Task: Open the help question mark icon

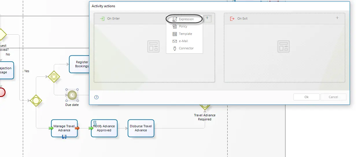Action: (x=97, y=97)
